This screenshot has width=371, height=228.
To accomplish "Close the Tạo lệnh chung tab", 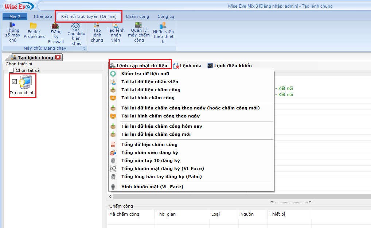I will coord(58,57).
